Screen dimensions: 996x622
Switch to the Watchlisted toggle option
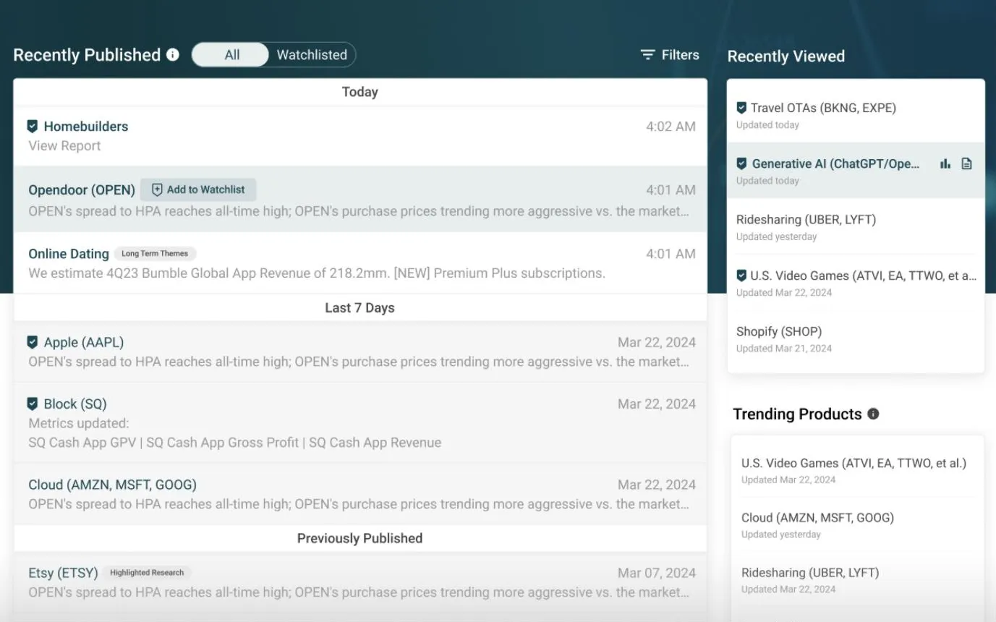coord(312,55)
